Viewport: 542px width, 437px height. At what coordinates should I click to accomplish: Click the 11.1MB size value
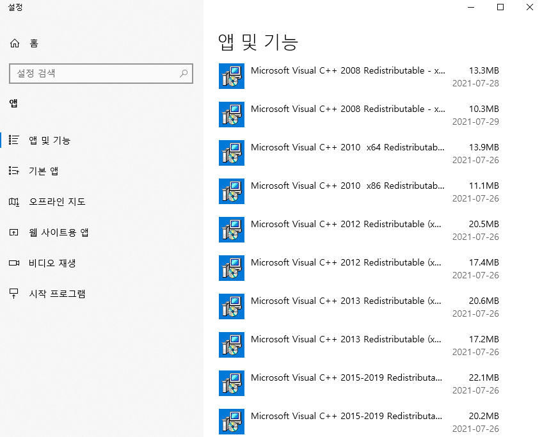coord(484,186)
